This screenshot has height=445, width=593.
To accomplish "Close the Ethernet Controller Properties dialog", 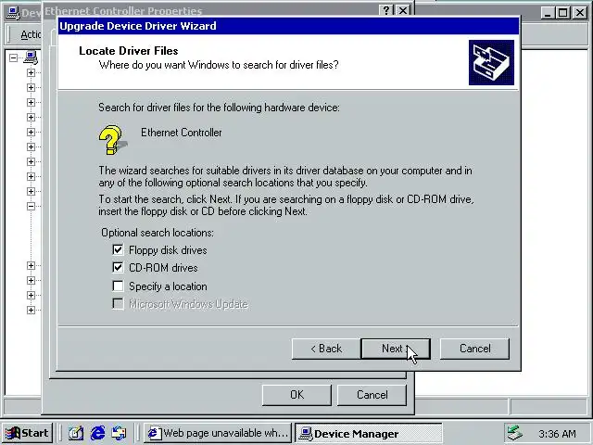I will click(403, 10).
